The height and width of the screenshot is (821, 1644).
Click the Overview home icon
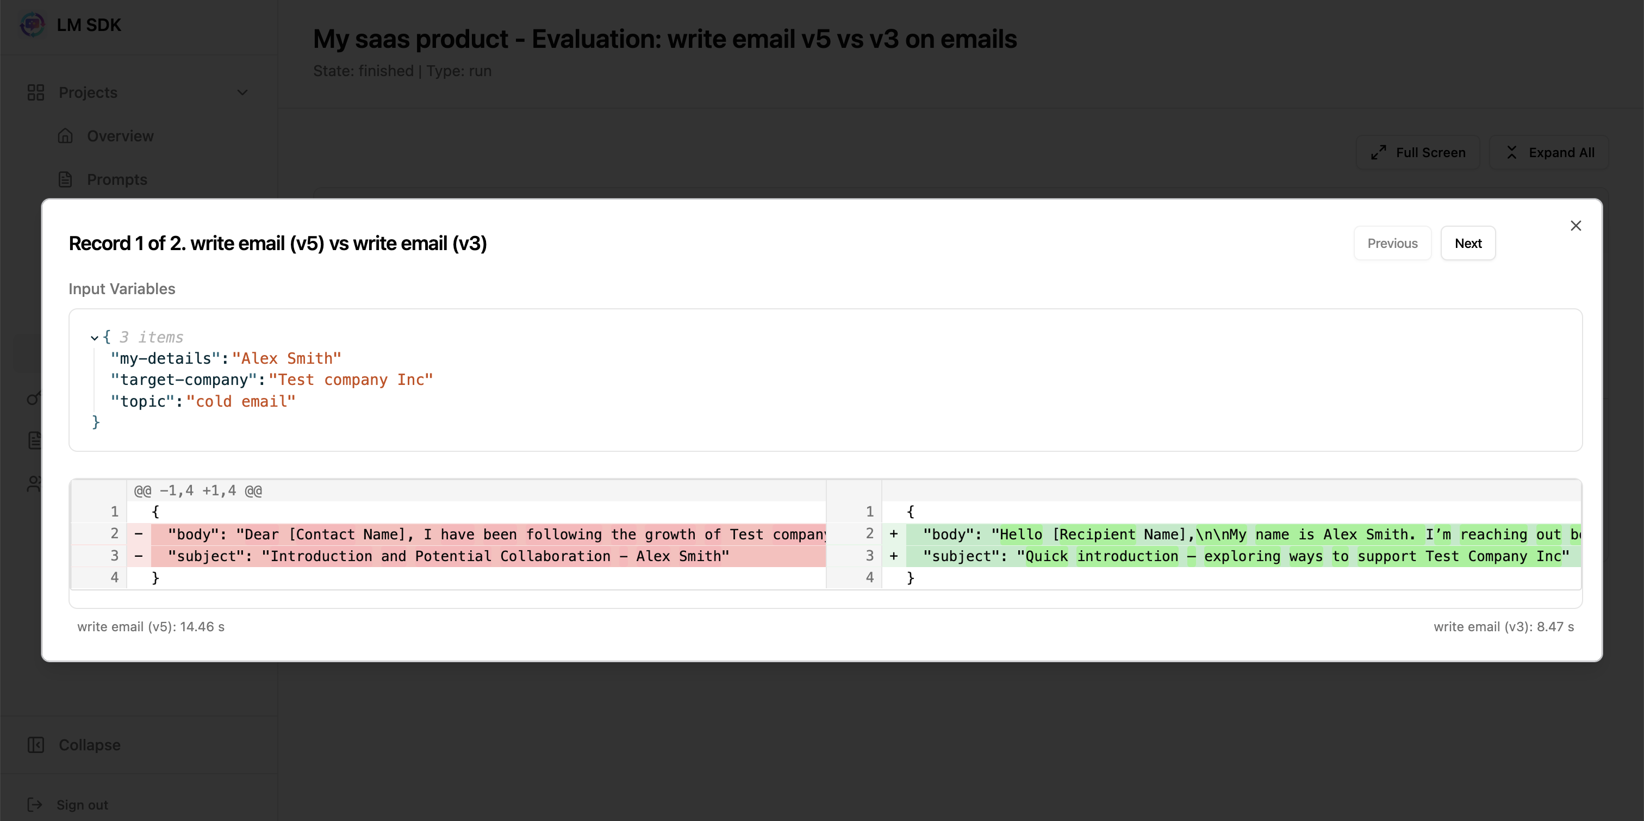click(x=65, y=136)
